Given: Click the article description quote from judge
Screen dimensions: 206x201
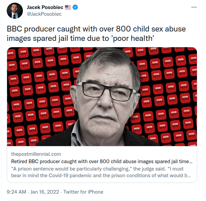Looking at the screenshot, I should pyautogui.click(x=101, y=172).
